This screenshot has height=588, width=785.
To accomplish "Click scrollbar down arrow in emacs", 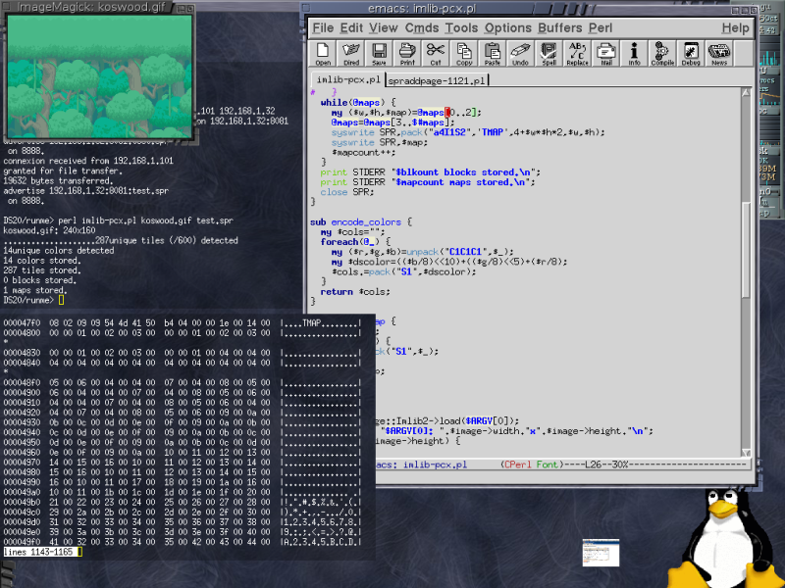I will [746, 453].
